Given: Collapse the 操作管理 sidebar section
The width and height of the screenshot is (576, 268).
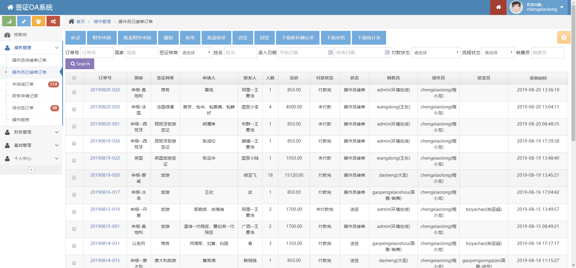Looking at the screenshot, I should tap(31, 48).
